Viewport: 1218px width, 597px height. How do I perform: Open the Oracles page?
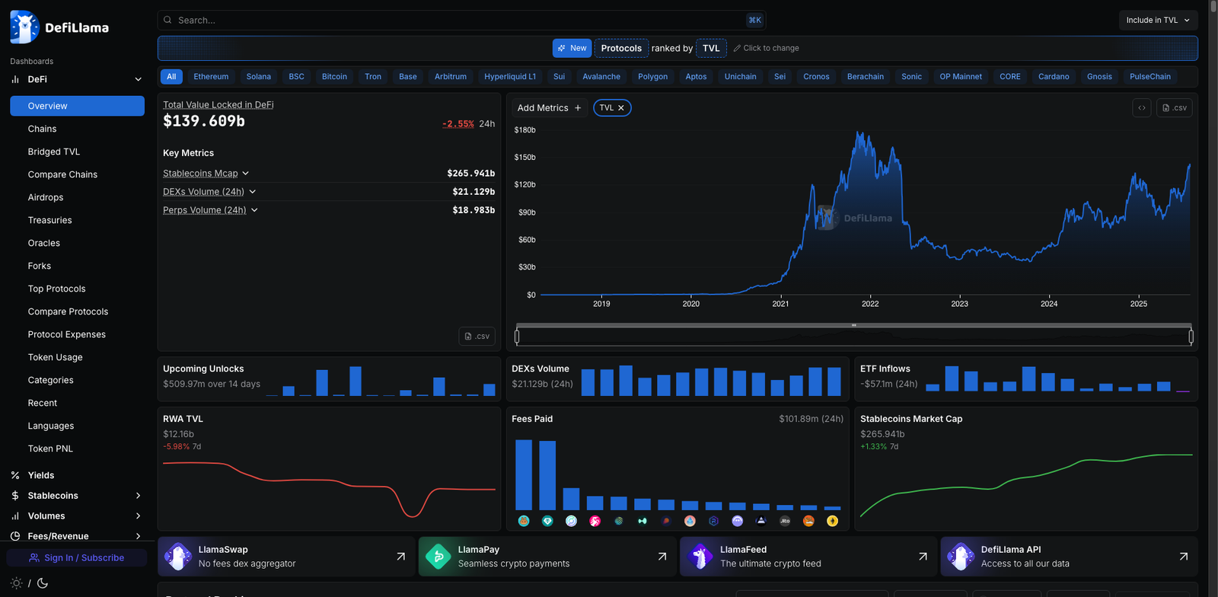coord(43,243)
